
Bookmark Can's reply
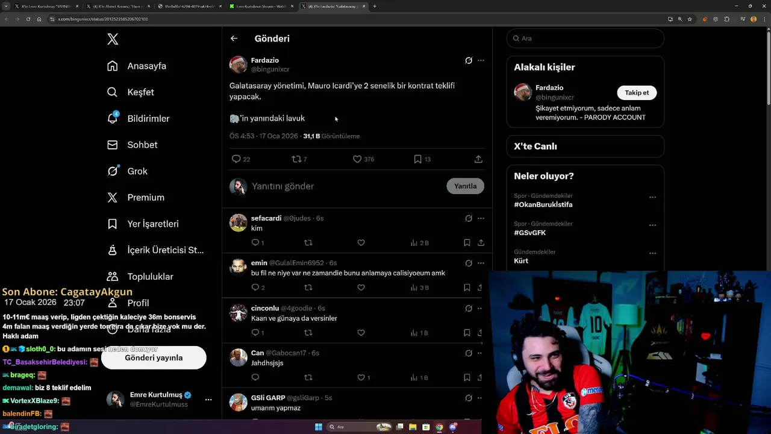click(x=467, y=377)
